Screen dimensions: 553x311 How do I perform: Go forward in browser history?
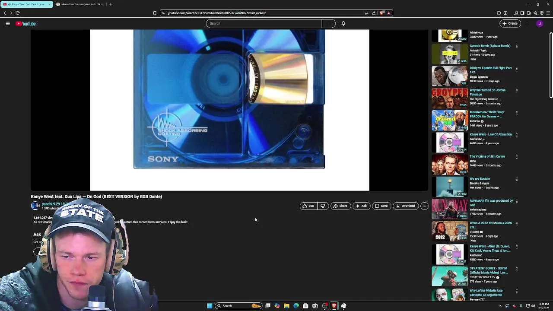pos(11,13)
